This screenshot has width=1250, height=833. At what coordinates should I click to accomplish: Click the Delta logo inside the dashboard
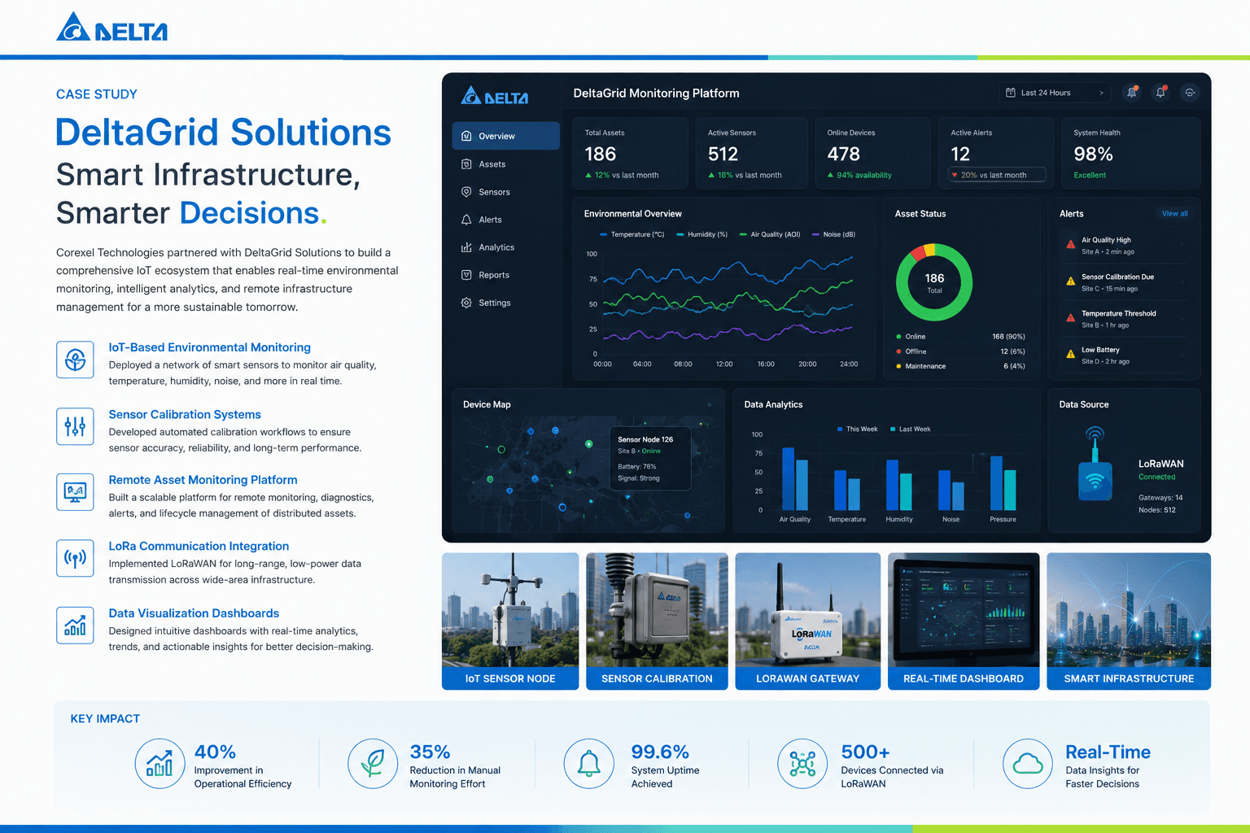[495, 96]
